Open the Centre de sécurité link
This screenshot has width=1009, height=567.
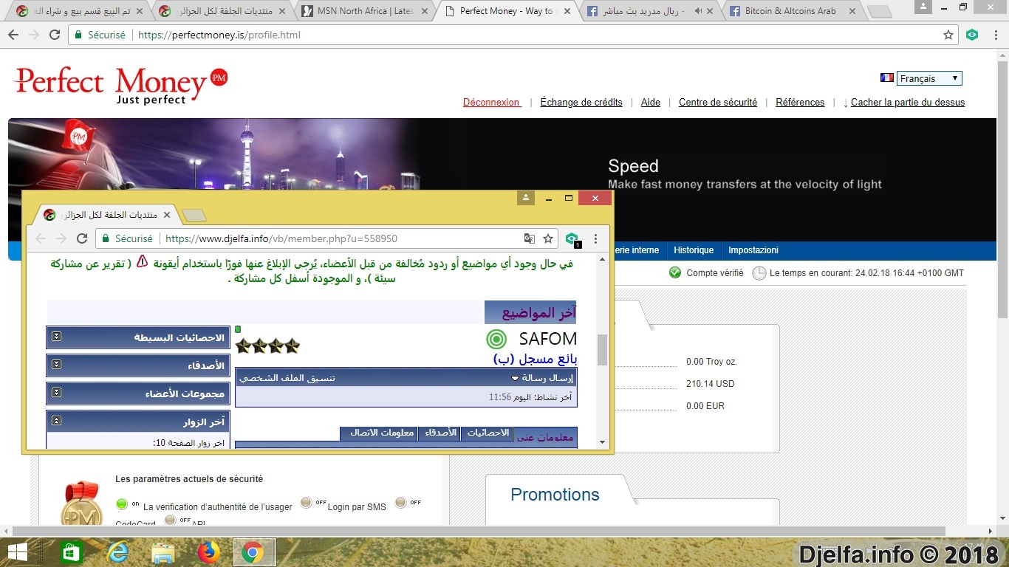pos(718,103)
